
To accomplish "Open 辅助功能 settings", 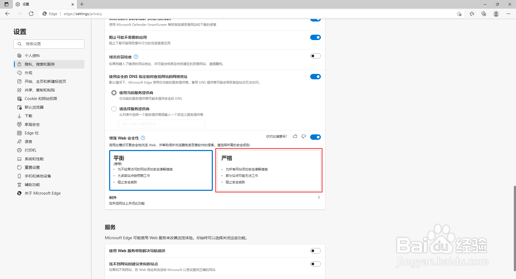I will click(49, 185).
